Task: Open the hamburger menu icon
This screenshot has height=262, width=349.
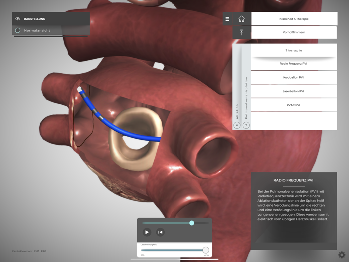Action: 227,19
